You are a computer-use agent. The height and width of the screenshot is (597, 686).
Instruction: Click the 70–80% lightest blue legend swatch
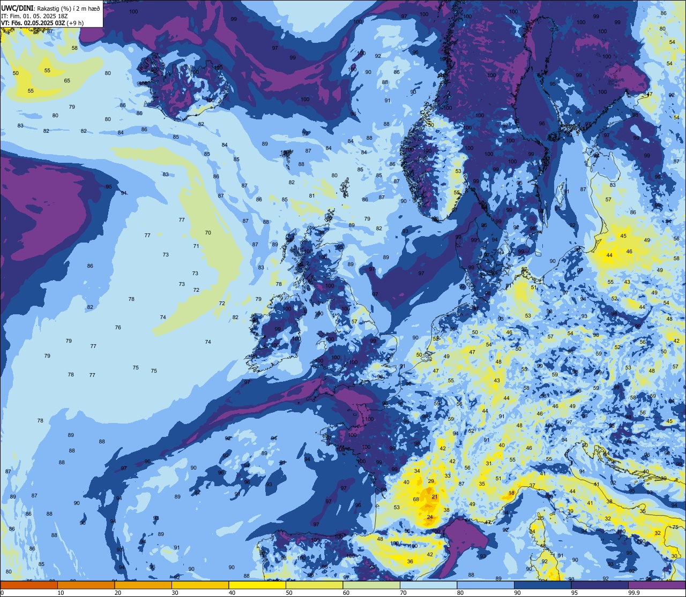(x=428, y=585)
